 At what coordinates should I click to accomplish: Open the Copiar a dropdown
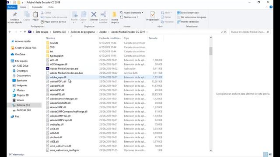83,17
